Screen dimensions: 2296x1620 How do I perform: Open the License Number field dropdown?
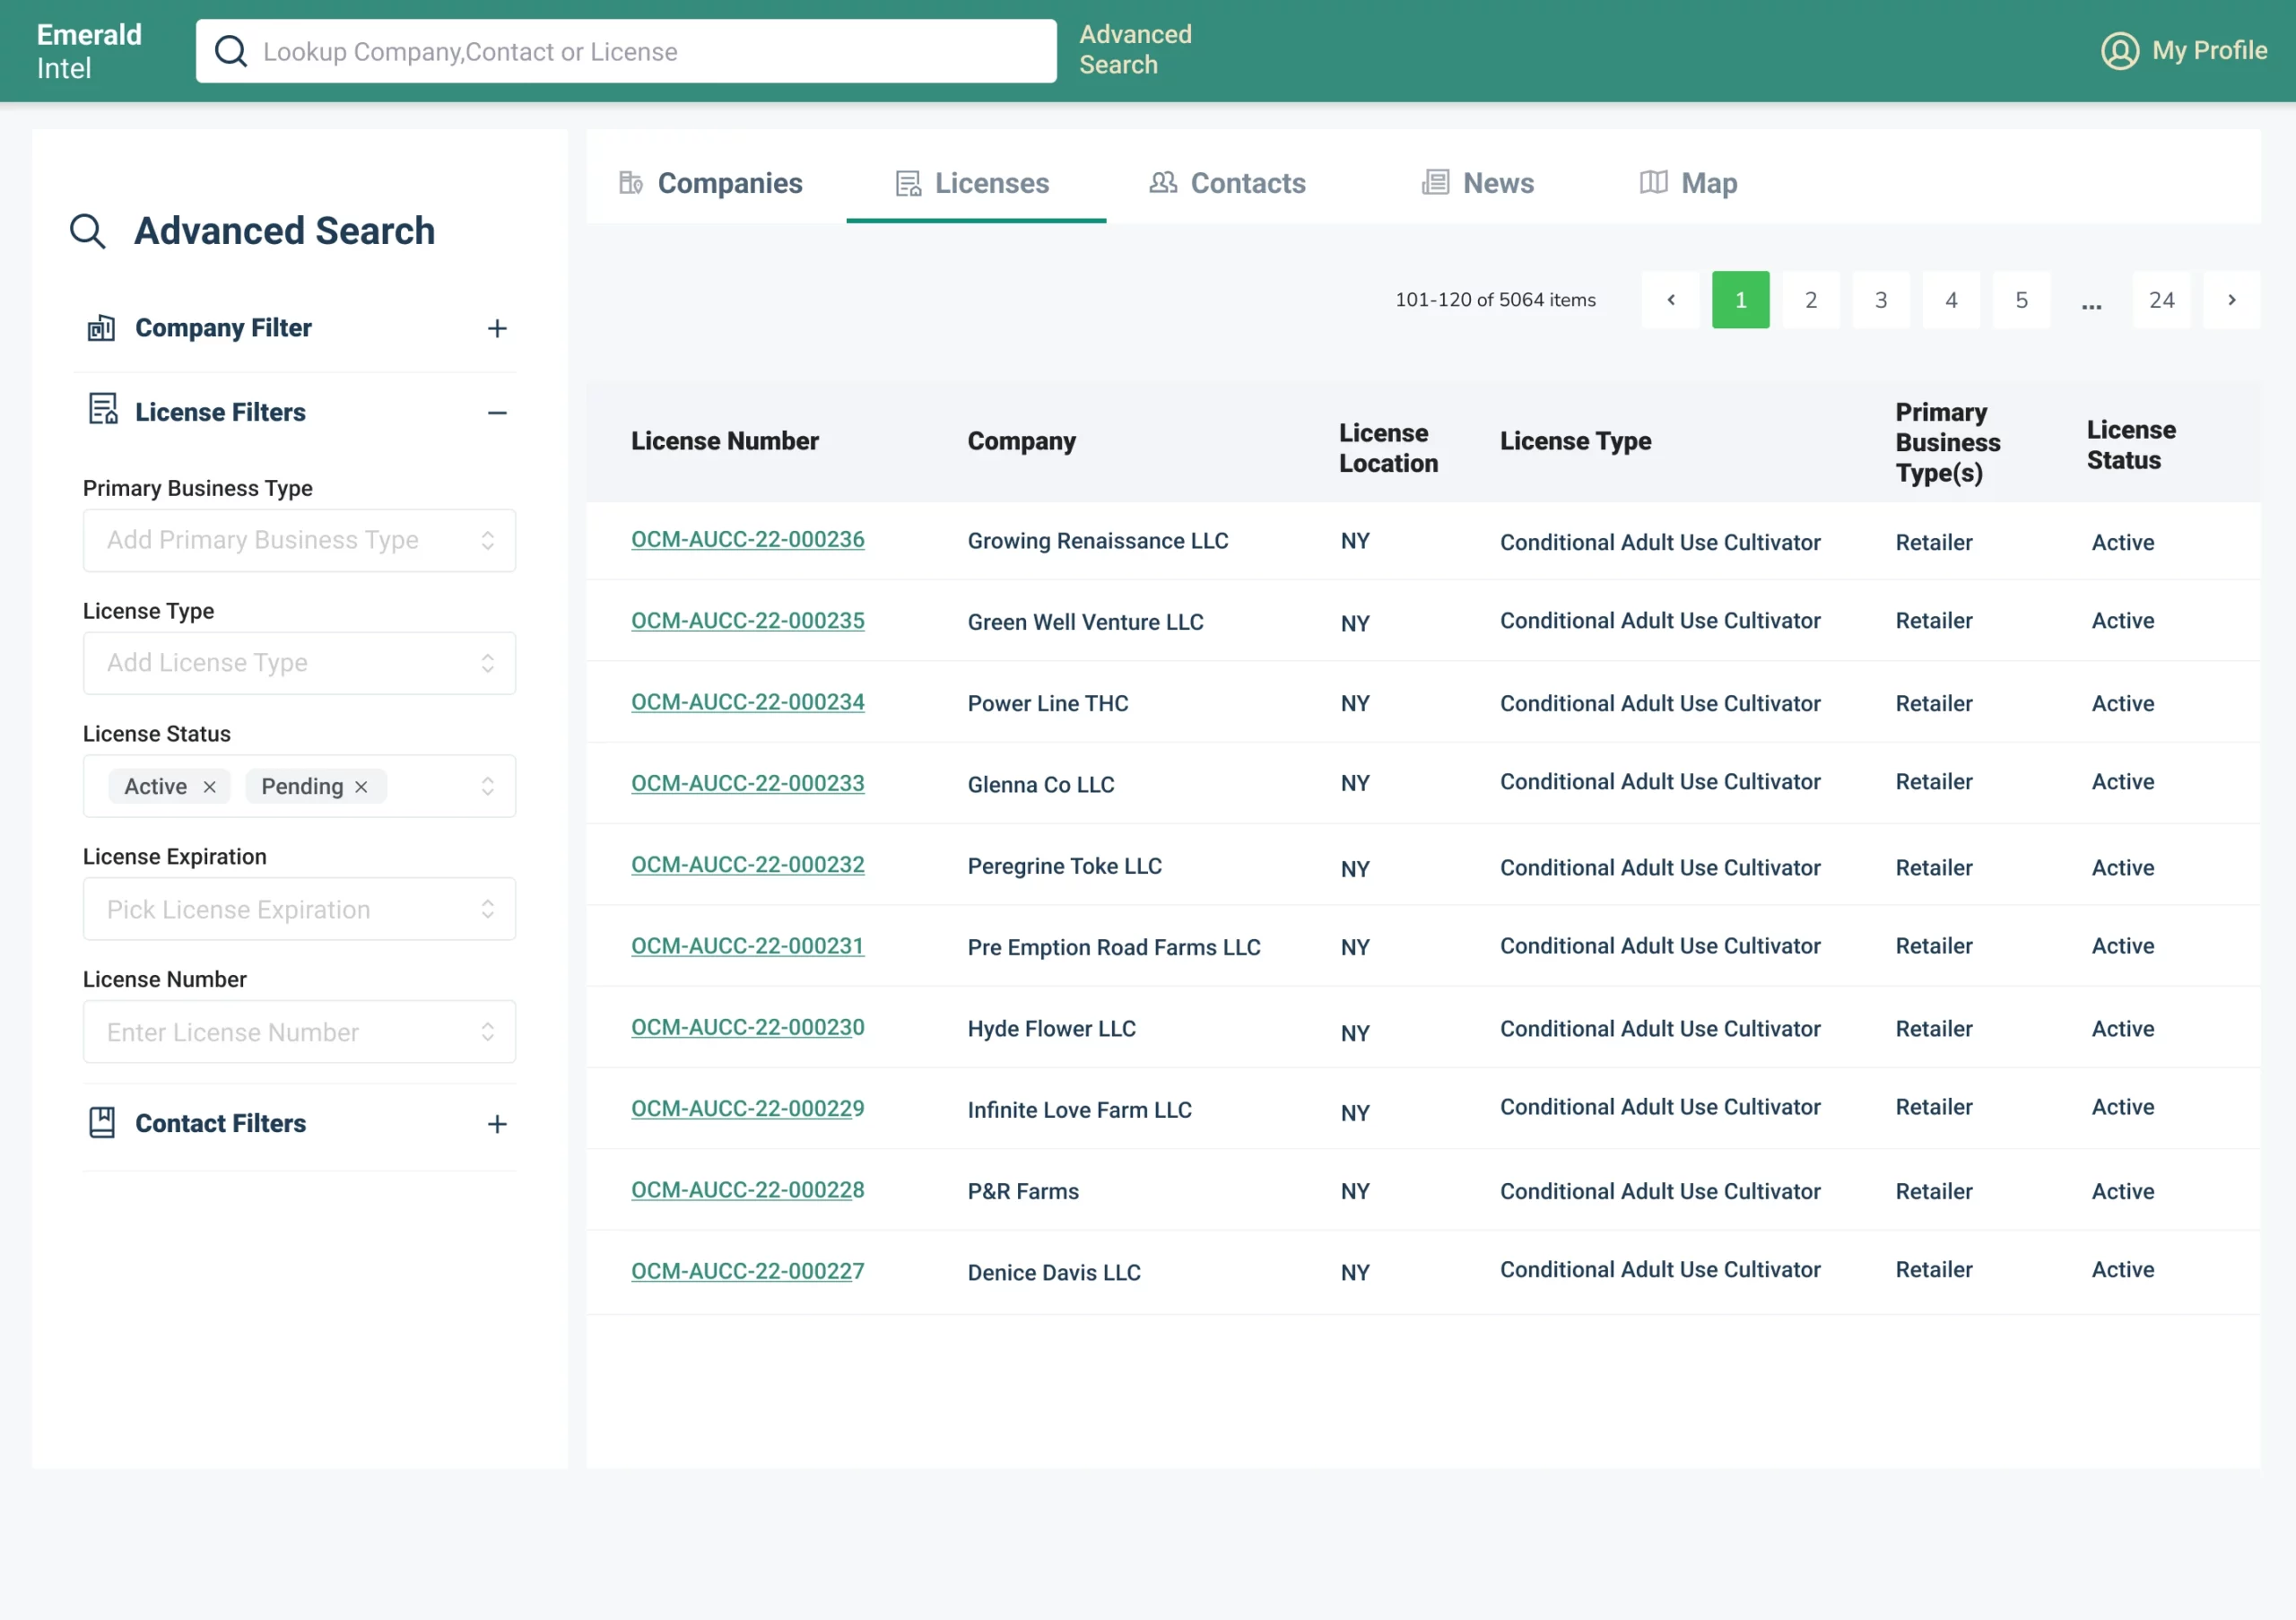click(299, 1032)
